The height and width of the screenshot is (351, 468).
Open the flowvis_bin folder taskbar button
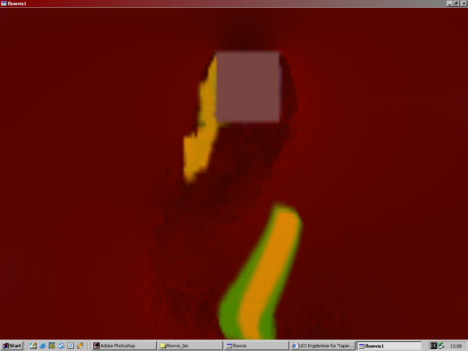(x=190, y=346)
